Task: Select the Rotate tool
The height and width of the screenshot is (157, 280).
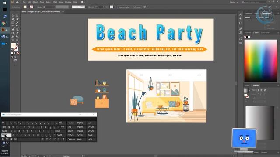Action: [17, 26]
